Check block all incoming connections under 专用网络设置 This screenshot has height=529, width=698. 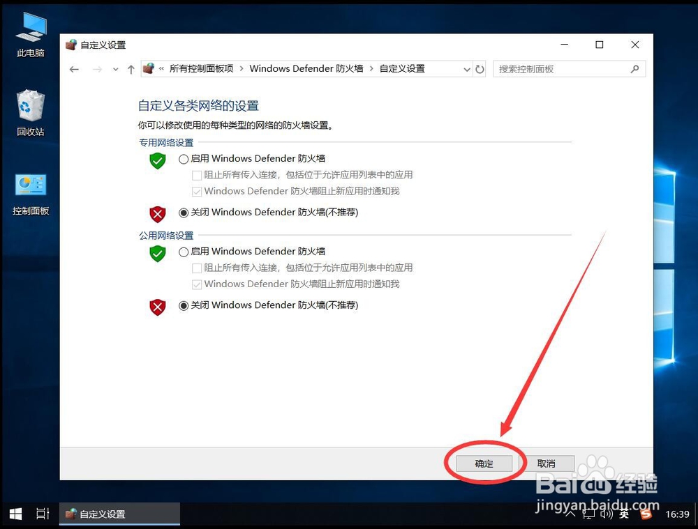[x=197, y=175]
